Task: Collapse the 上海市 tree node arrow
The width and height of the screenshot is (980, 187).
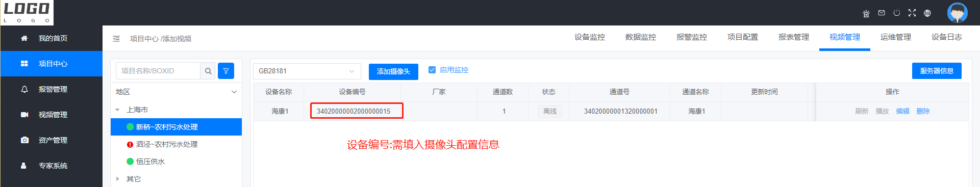Action: click(x=117, y=110)
